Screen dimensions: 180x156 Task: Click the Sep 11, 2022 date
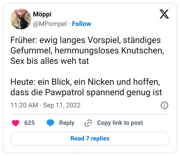[x=62, y=105]
